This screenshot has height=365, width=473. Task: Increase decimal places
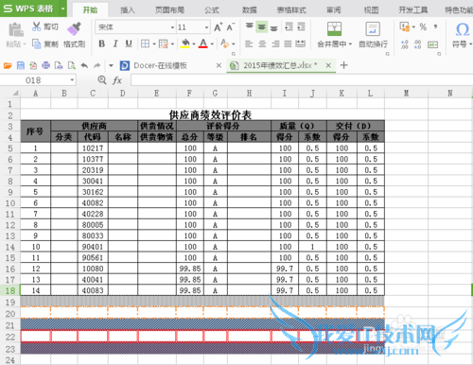click(x=405, y=44)
